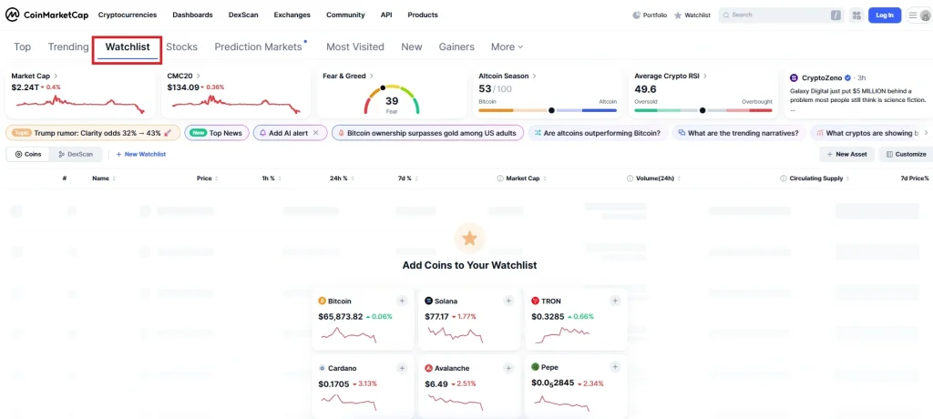This screenshot has width=933, height=419.
Task: Click the Altcoin Season bar marker
Action: click(551, 110)
